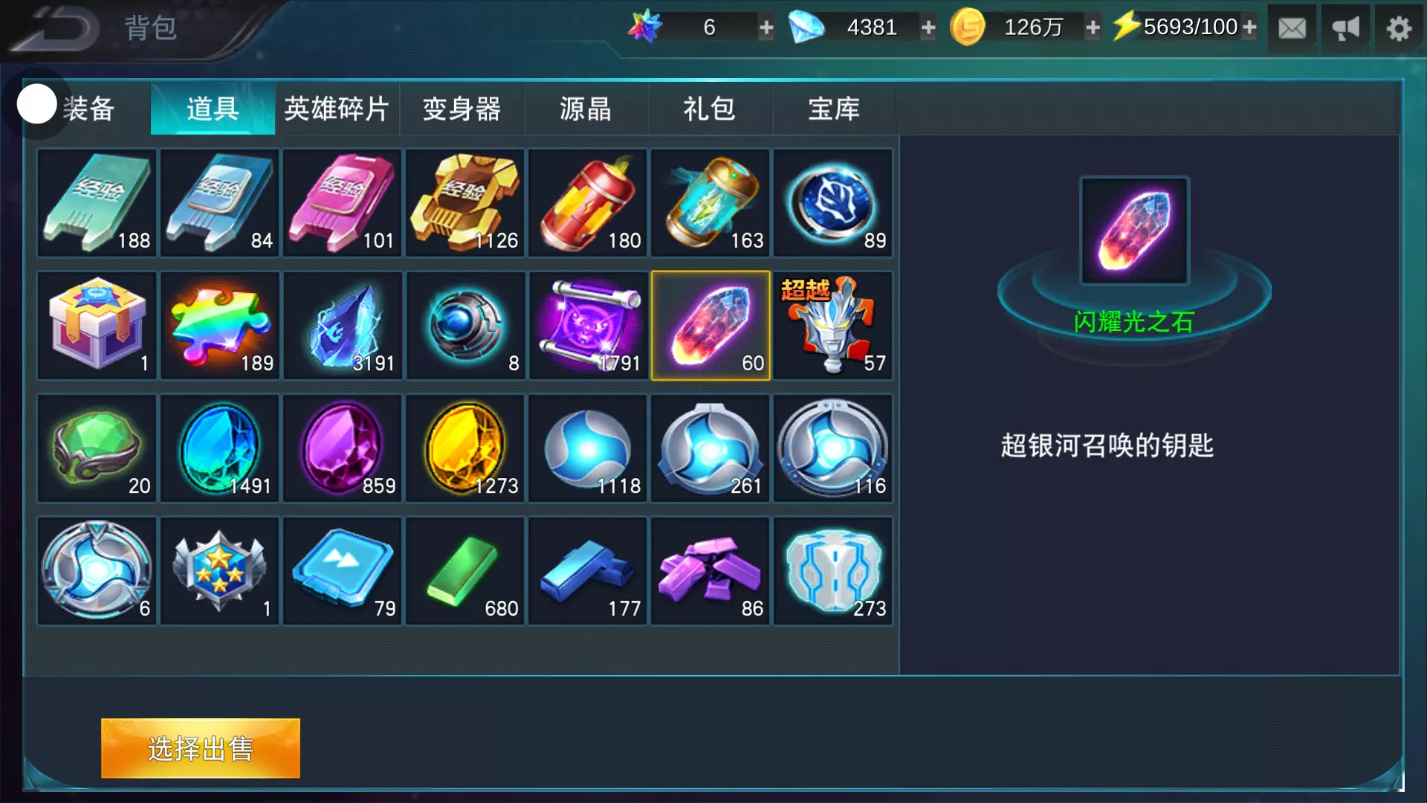This screenshot has height=803, width=1427.
Task: Select the golden experience card with 1126
Action: (x=465, y=203)
